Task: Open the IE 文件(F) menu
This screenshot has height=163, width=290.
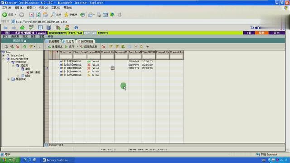Action: pyautogui.click(x=6, y=8)
